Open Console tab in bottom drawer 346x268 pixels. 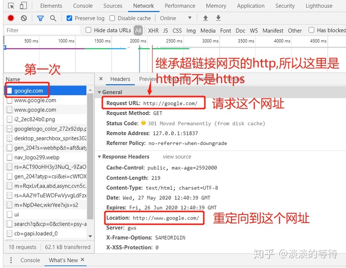click(x=30, y=260)
